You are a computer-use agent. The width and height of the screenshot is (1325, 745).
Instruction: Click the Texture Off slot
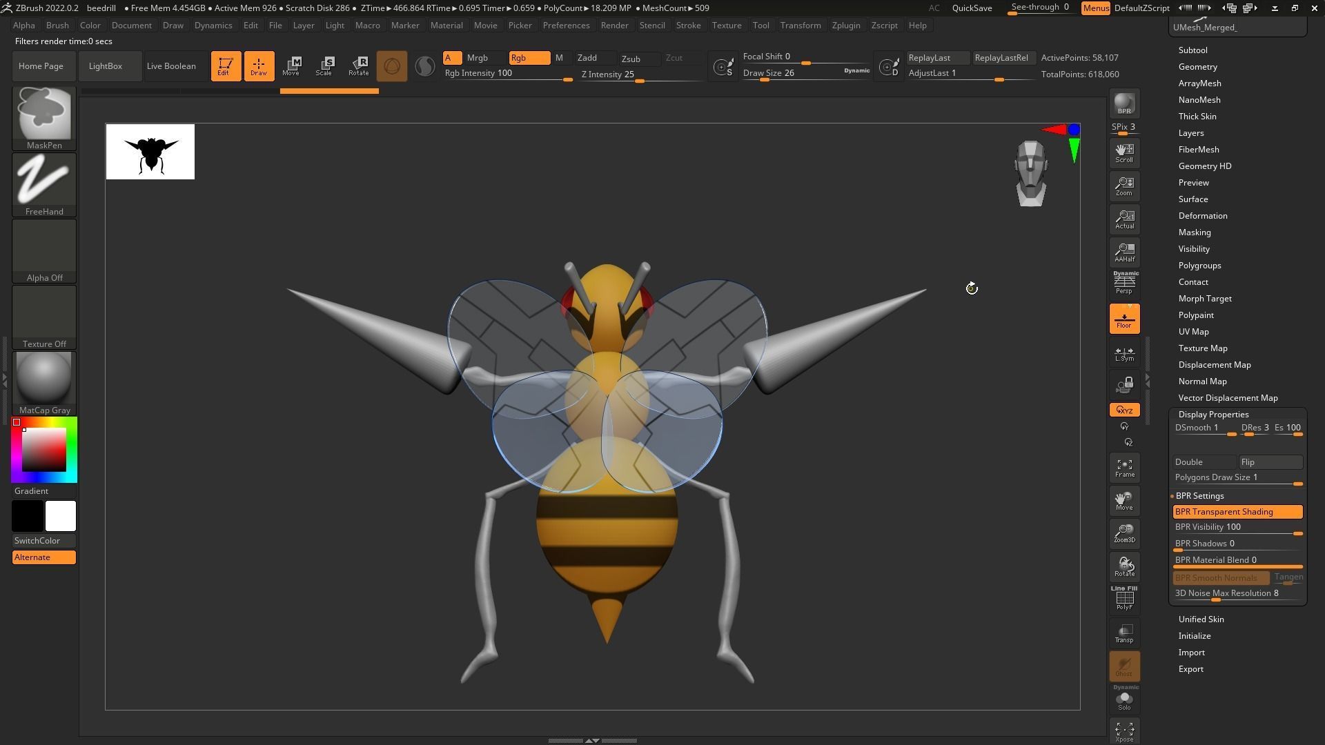point(44,317)
